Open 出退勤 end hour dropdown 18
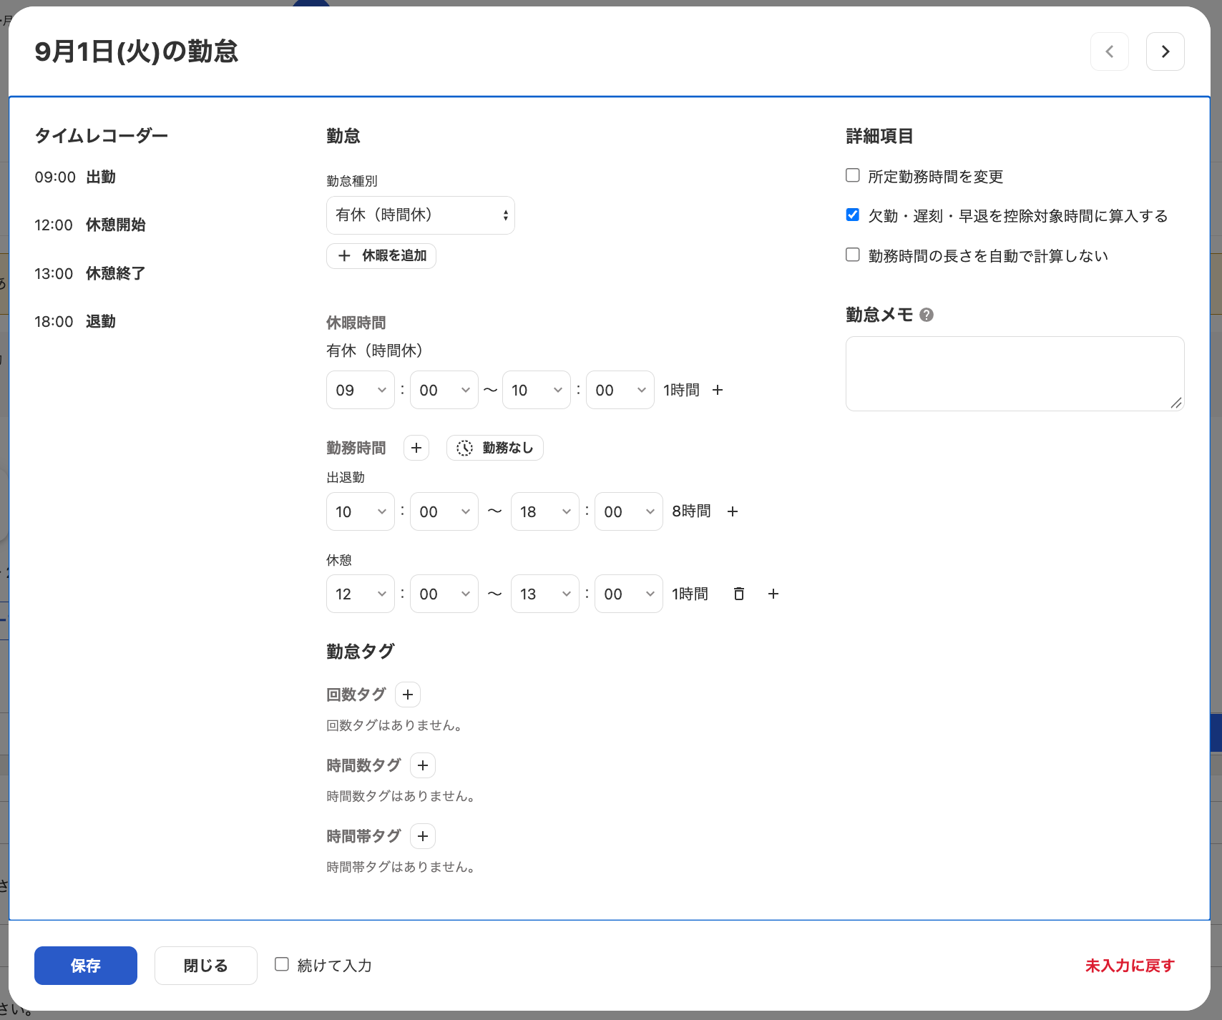Image resolution: width=1222 pixels, height=1020 pixels. coord(545,511)
